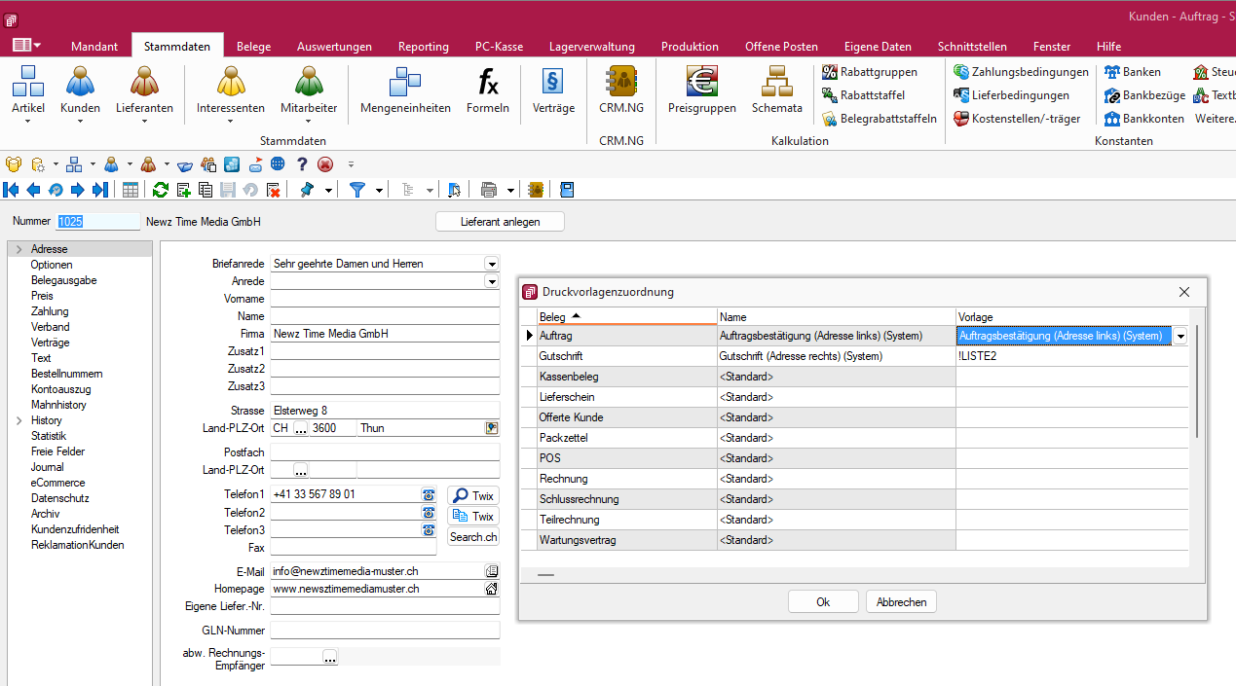Go to the next record

78,190
